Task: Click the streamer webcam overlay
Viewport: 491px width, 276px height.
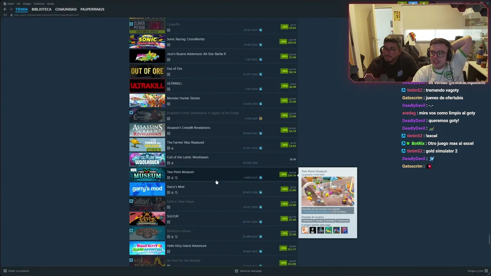Action: point(418,43)
